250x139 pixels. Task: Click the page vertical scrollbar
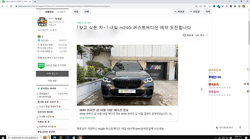(x=249, y=33)
